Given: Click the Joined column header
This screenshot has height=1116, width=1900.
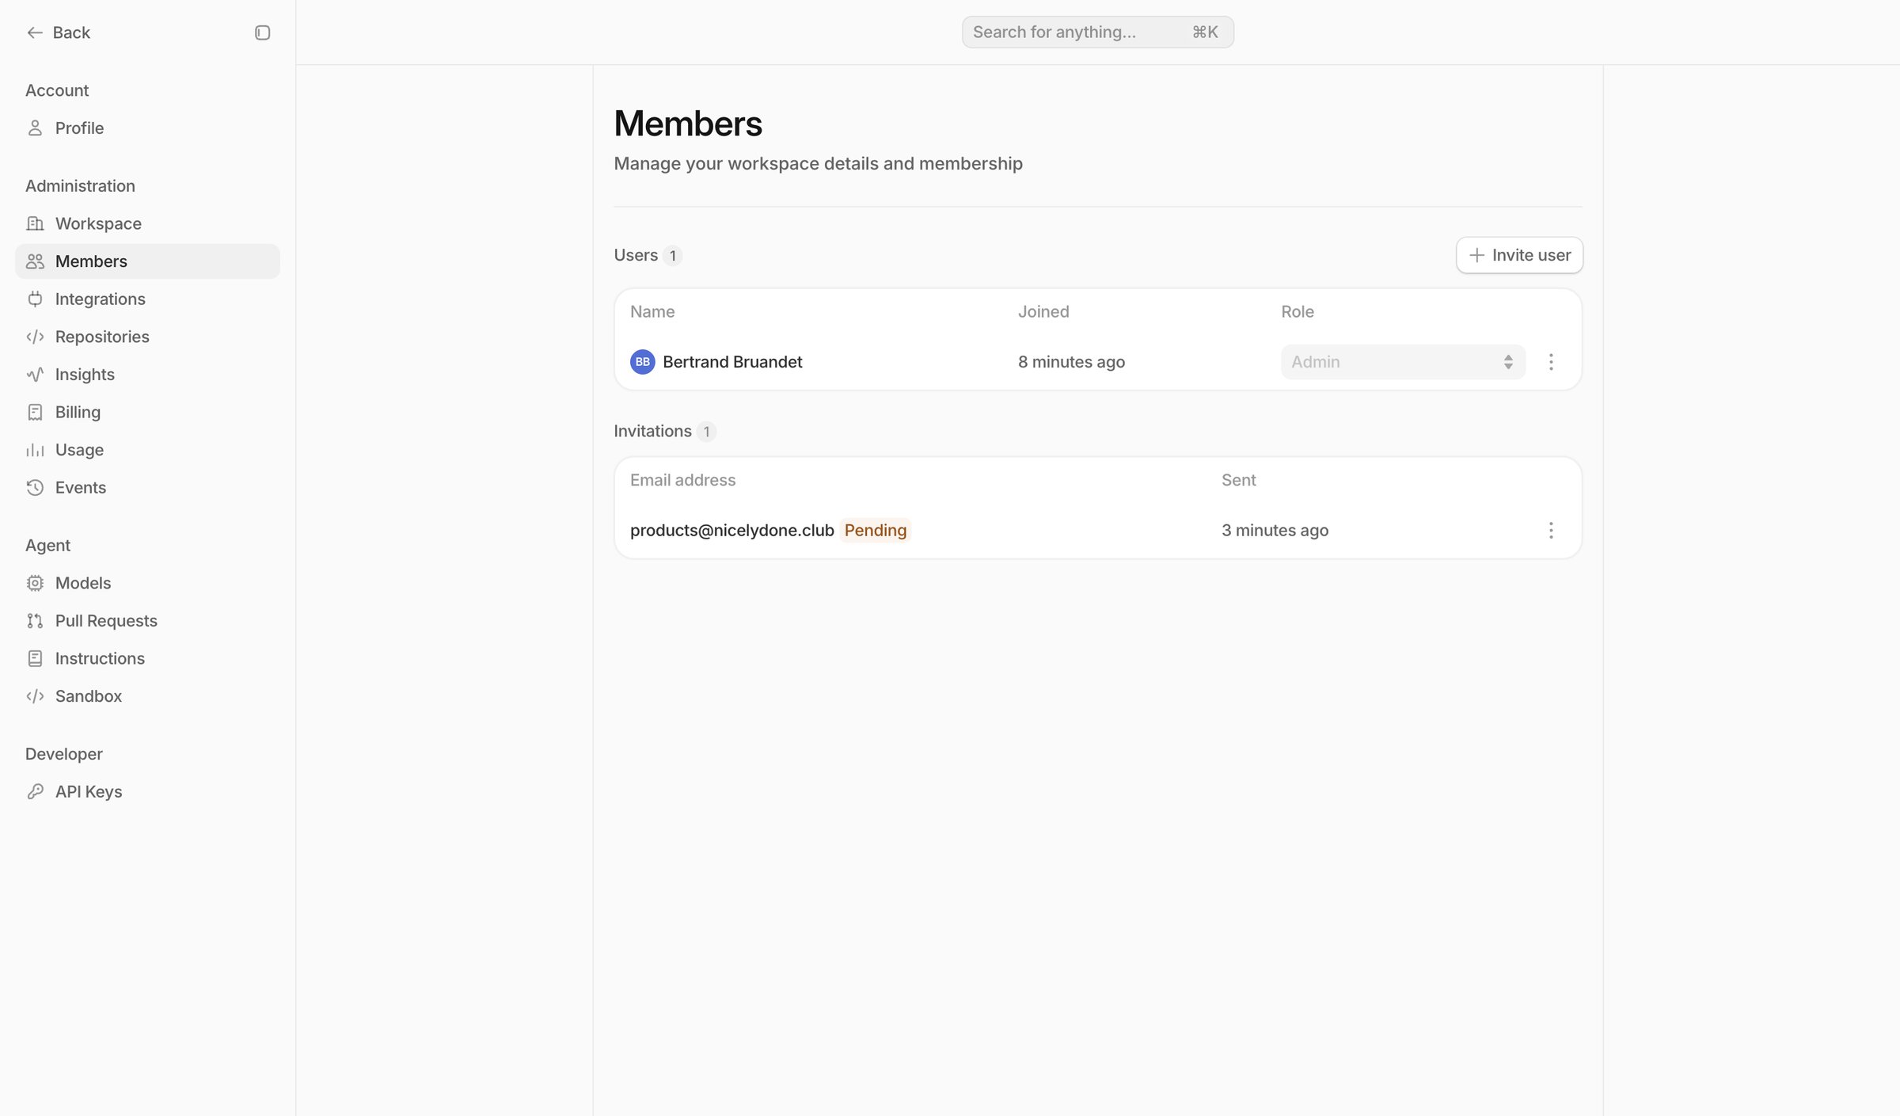Looking at the screenshot, I should click(x=1043, y=312).
